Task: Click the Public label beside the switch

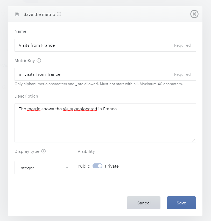Action: click(x=84, y=166)
